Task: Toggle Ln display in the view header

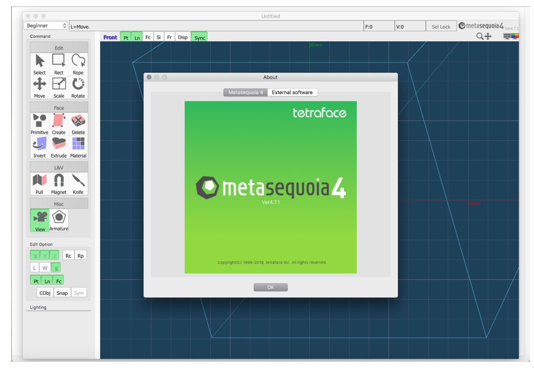Action: tap(137, 37)
